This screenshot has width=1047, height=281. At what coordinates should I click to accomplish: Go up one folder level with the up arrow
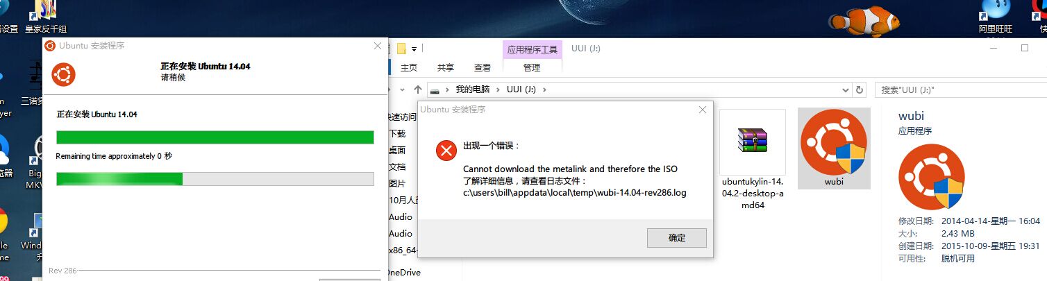[418, 90]
